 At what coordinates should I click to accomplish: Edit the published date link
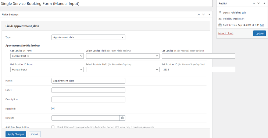262,25
